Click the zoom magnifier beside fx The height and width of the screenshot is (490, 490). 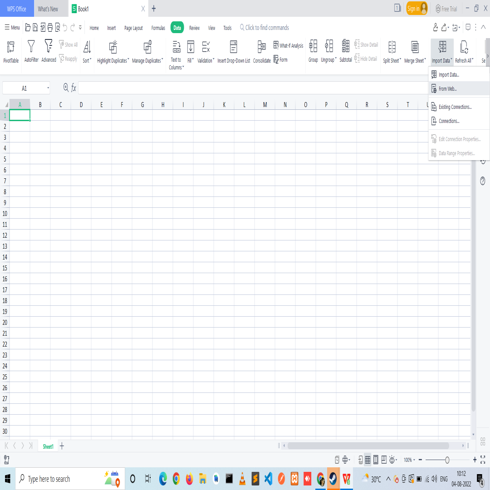(66, 88)
